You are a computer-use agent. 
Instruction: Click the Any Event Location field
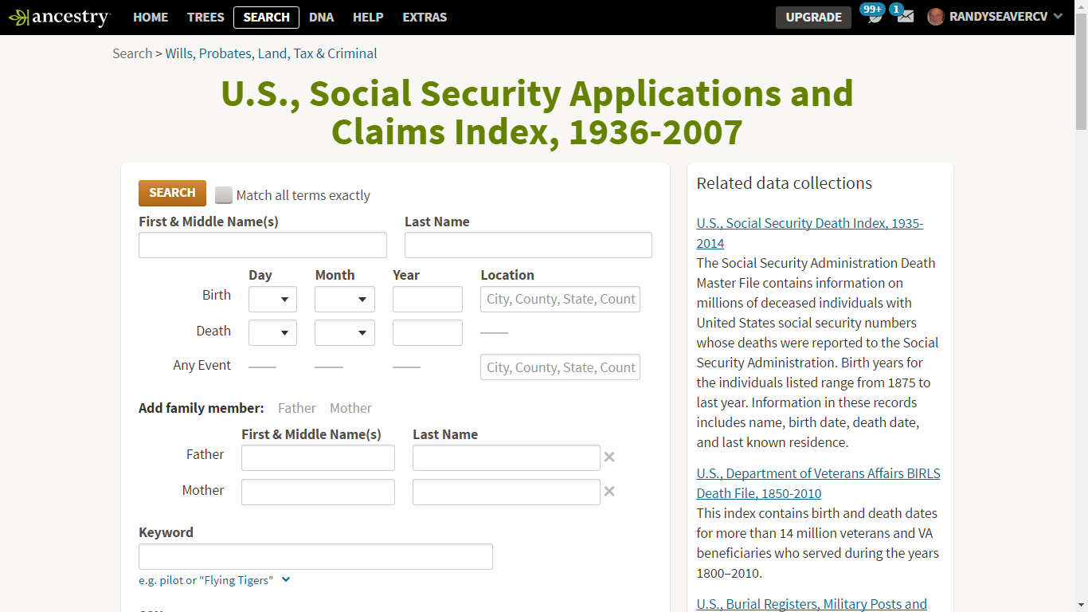[x=560, y=367]
